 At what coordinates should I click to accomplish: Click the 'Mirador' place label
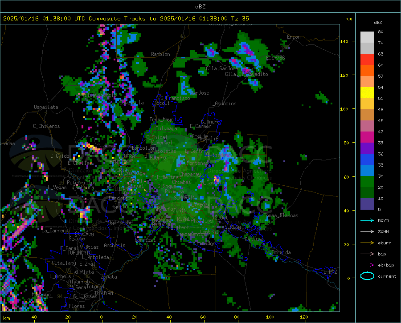[x=205, y=243]
